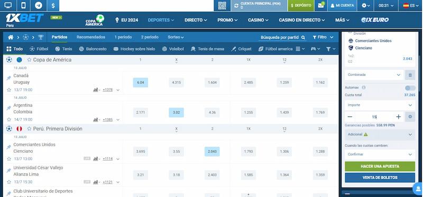
Task: Favorite the Copa de América league star
Action: coord(29,60)
